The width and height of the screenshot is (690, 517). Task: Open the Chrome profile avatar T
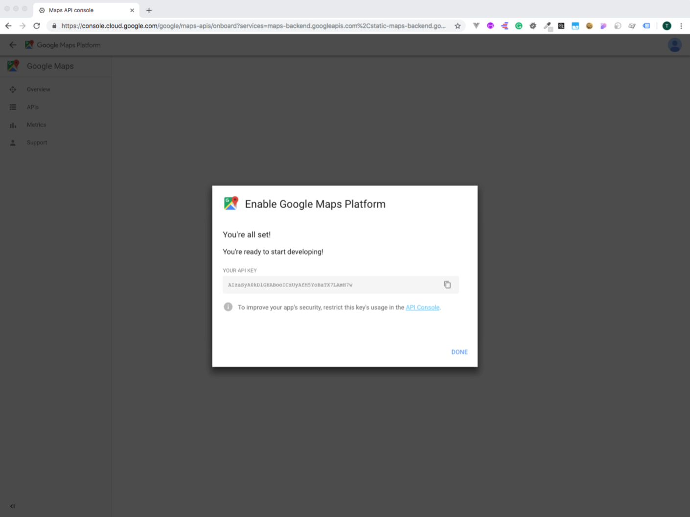pos(667,26)
